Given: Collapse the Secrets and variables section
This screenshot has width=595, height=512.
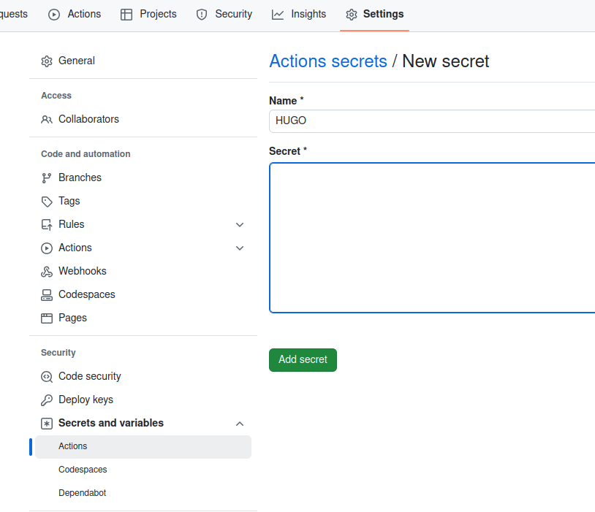Looking at the screenshot, I should click(x=240, y=424).
